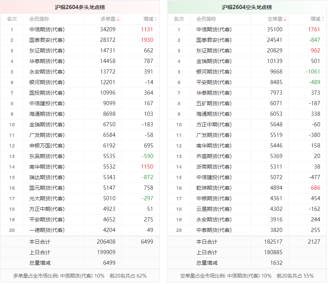Select 海通期货 long value 8698
This screenshot has width=328, height=284.
(x=109, y=114)
